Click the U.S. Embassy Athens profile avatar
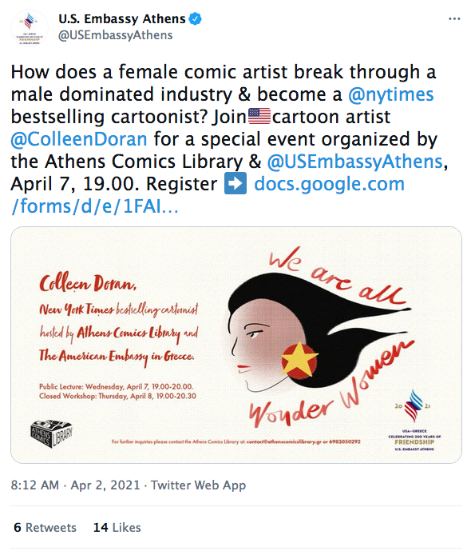The width and height of the screenshot is (475, 551). point(30,28)
